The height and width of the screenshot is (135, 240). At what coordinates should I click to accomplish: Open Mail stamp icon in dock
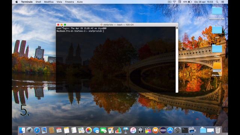(44, 130)
